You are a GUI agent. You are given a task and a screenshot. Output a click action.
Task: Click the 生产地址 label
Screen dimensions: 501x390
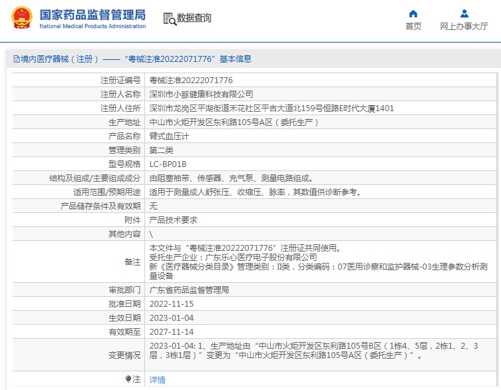click(x=124, y=122)
